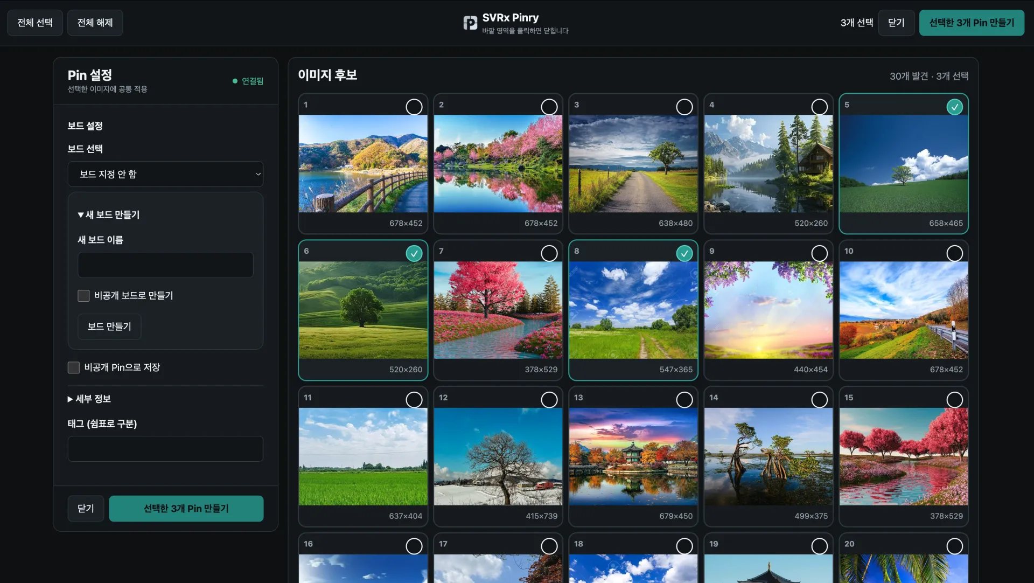The width and height of the screenshot is (1034, 583).
Task: Uncheck the selected circle on image 8
Action: [684, 253]
